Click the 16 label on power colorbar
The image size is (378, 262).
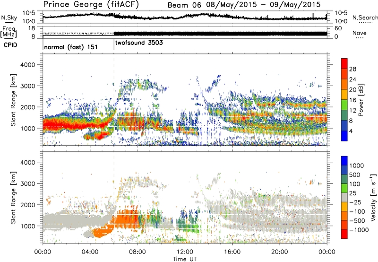click(352, 100)
